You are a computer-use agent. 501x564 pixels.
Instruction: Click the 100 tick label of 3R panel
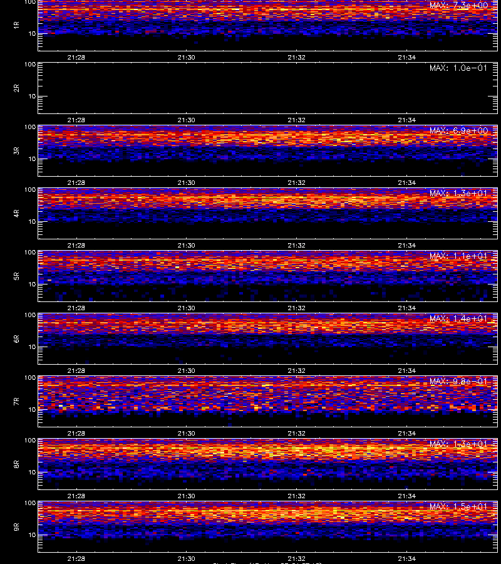(x=30, y=127)
